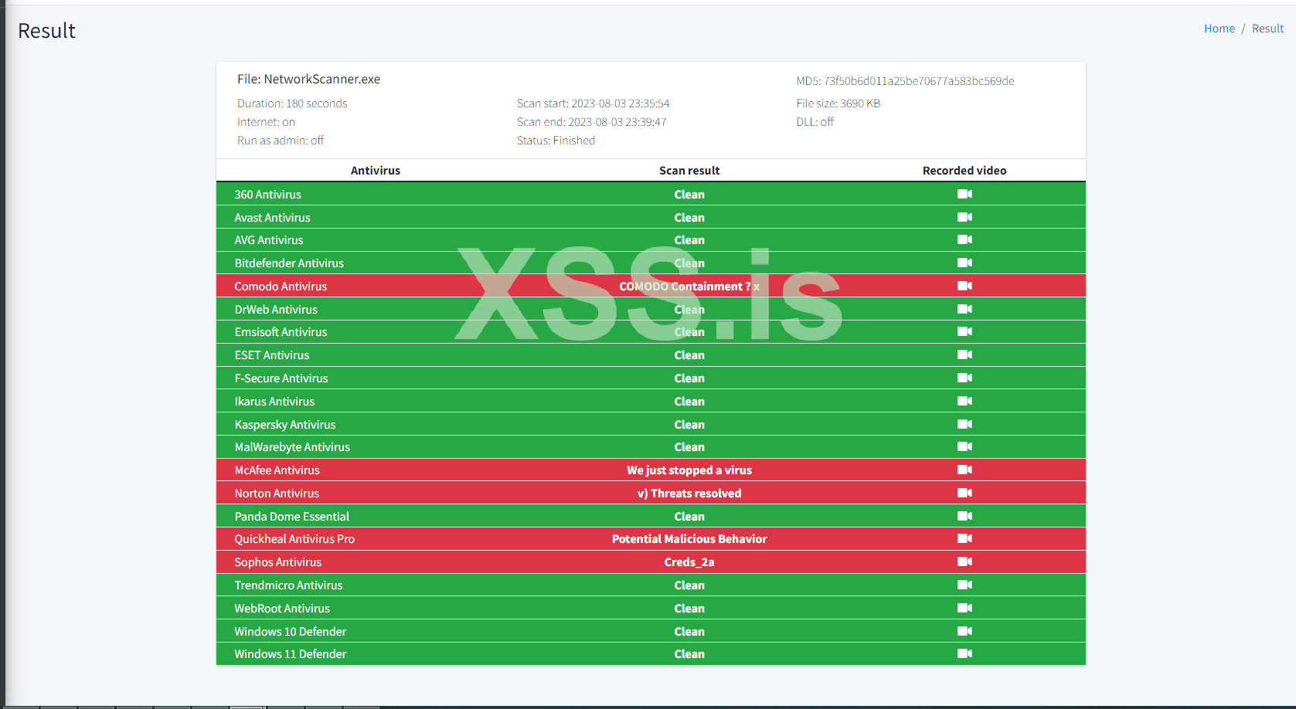Click the Bitdefender Antivirus name

[289, 263]
